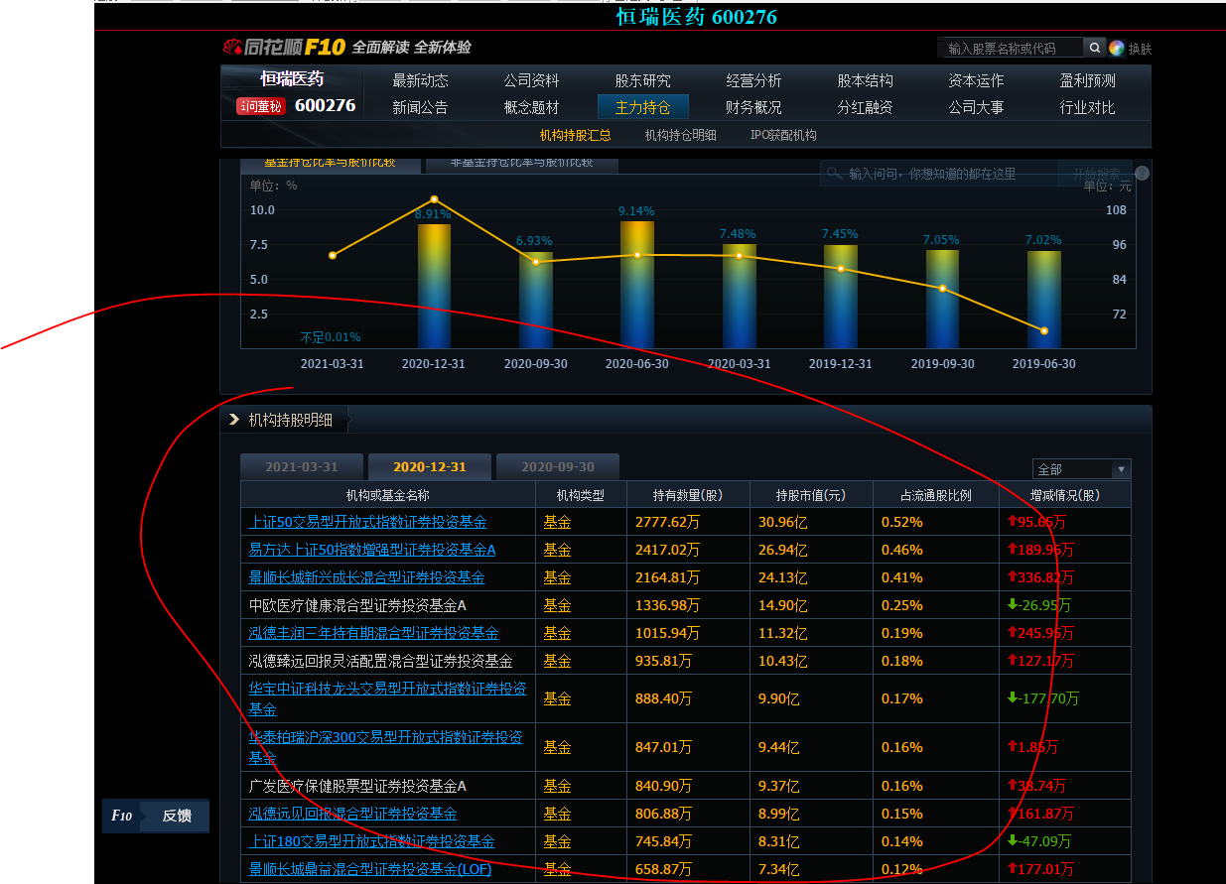Click the 输入问句 question search field

939,174
